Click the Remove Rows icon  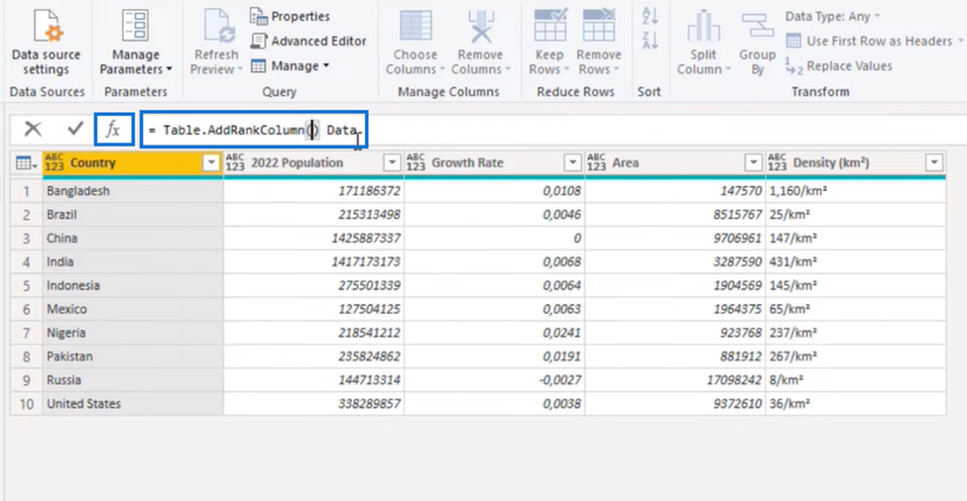pos(599,26)
